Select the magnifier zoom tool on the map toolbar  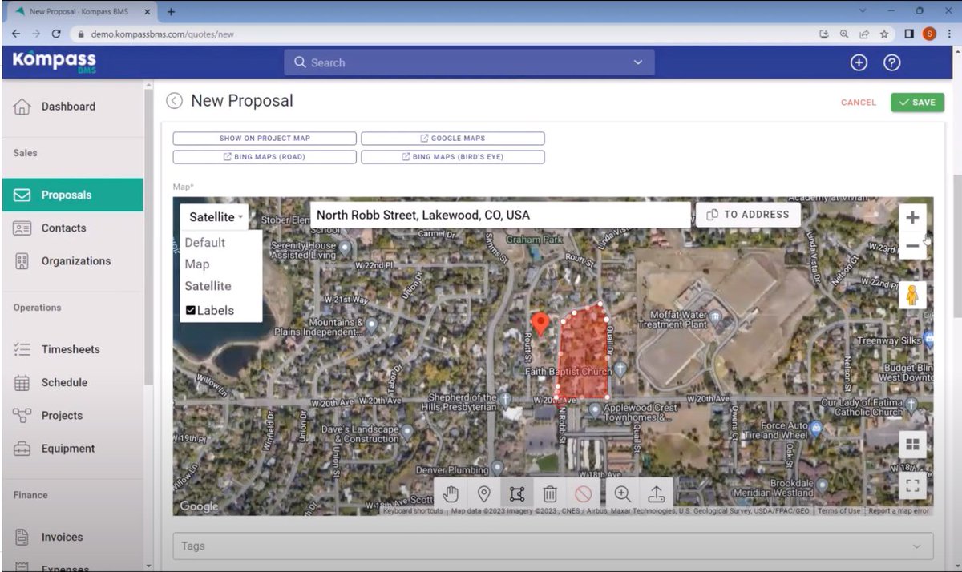[x=622, y=494]
